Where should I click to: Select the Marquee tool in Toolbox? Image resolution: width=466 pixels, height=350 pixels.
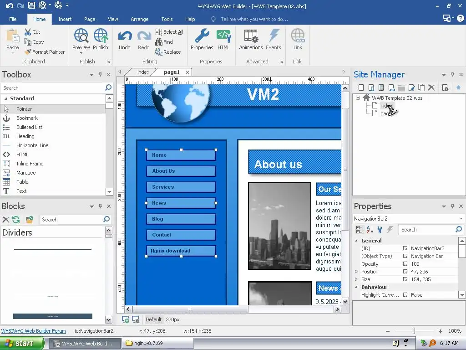(x=26, y=173)
